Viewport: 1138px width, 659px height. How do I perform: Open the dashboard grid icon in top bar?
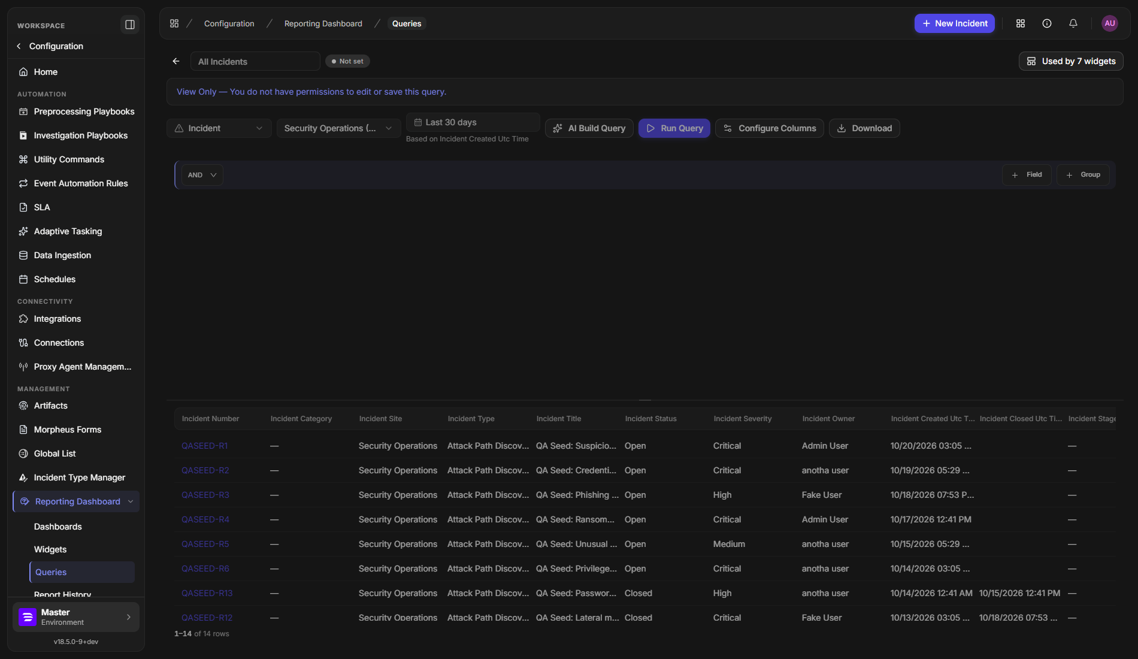[x=1021, y=23]
